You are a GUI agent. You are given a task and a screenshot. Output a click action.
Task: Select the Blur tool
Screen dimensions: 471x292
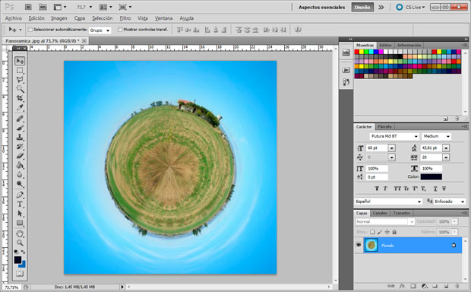[x=20, y=174]
